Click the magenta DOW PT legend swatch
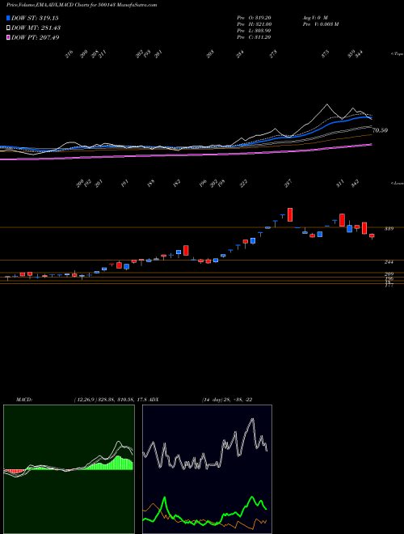Viewport: 404px width, 534px height. point(8,38)
